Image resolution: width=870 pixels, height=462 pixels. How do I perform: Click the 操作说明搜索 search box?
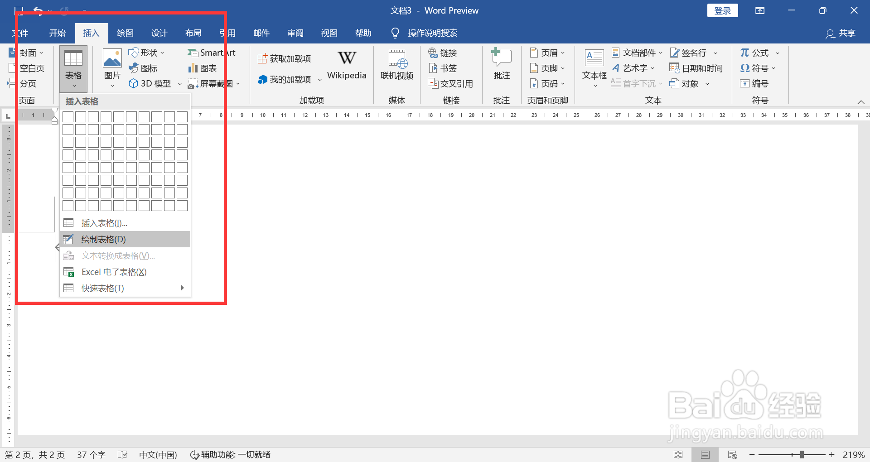tap(425, 33)
